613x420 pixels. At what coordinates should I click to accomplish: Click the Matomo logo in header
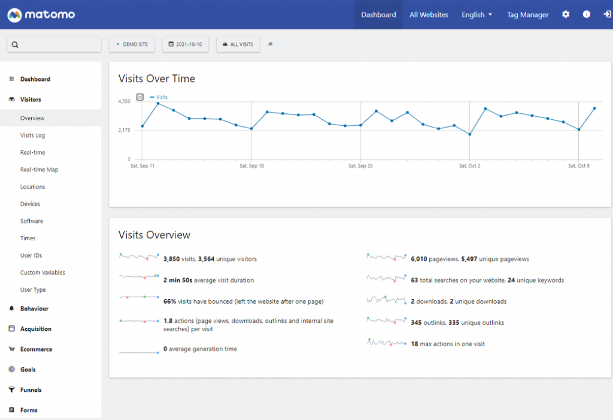tap(41, 14)
